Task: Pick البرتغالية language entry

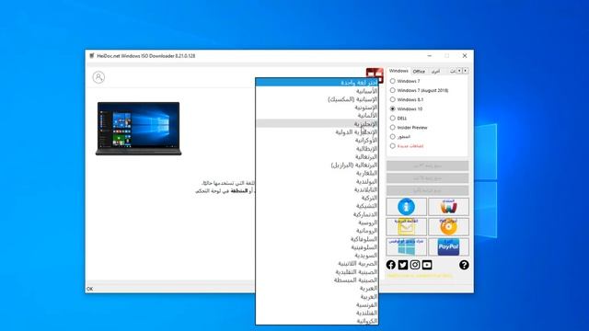Action: 317,156
